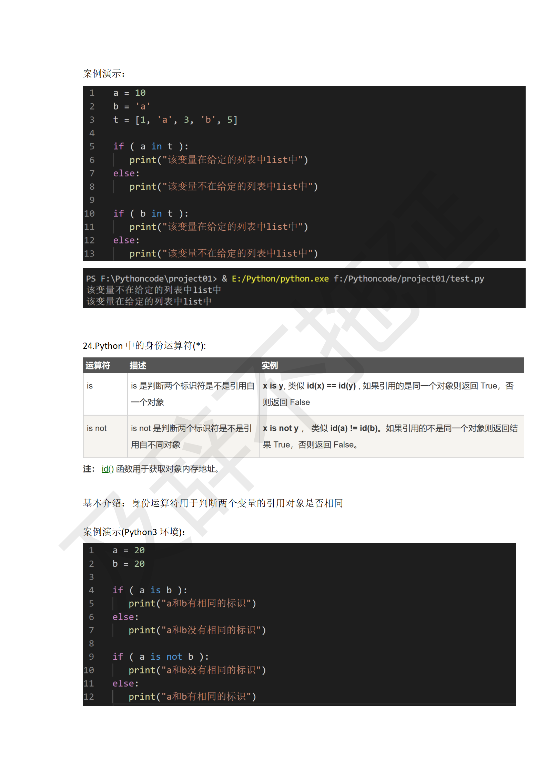Screen dimensions: 547x773
Task: Click line 12 print in second code block
Action: click(x=192, y=697)
